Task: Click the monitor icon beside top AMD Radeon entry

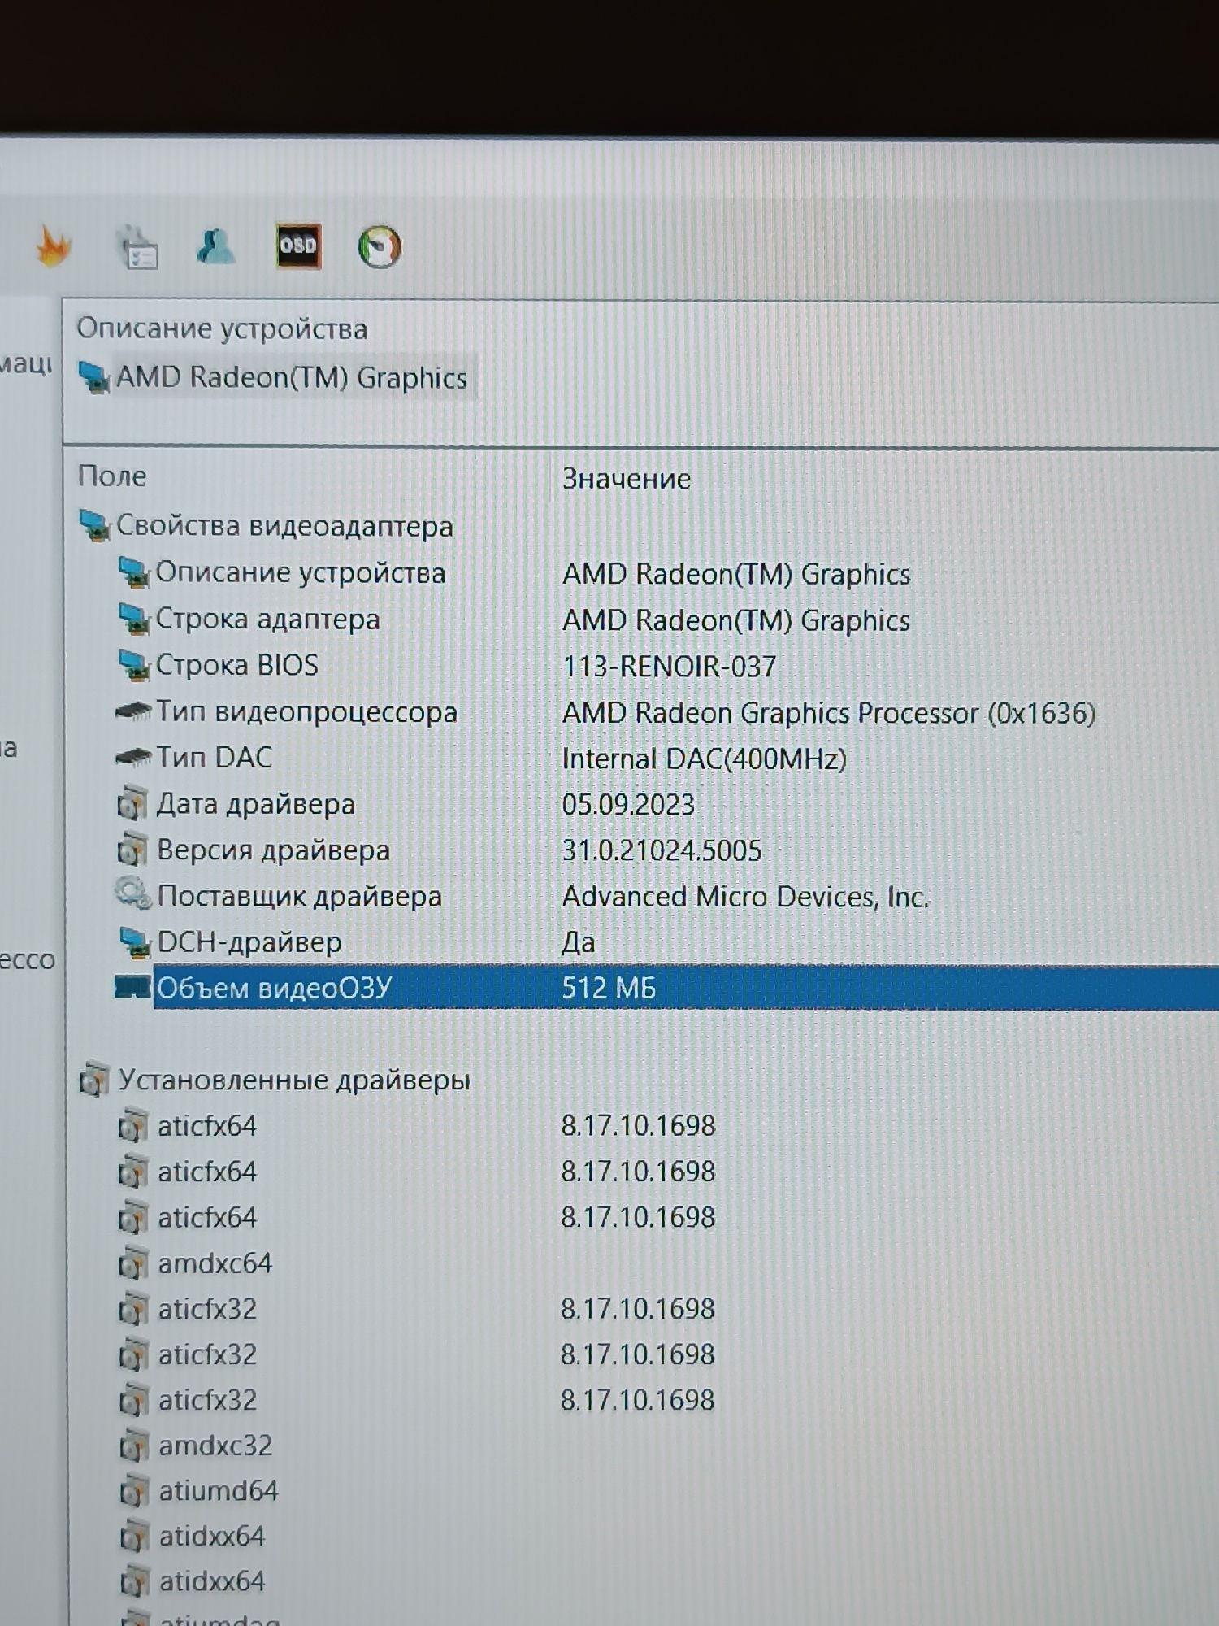Action: [x=94, y=378]
